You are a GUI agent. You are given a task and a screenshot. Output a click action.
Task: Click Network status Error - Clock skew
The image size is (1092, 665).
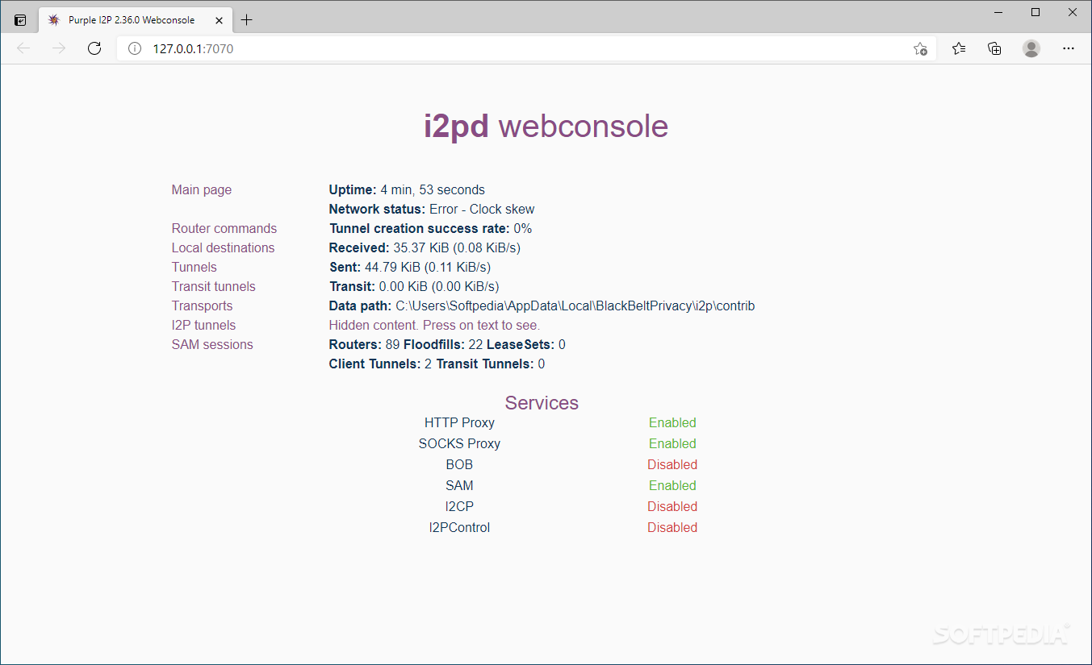[x=432, y=210]
